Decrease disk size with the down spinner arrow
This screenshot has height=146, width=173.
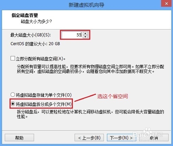[85, 37]
